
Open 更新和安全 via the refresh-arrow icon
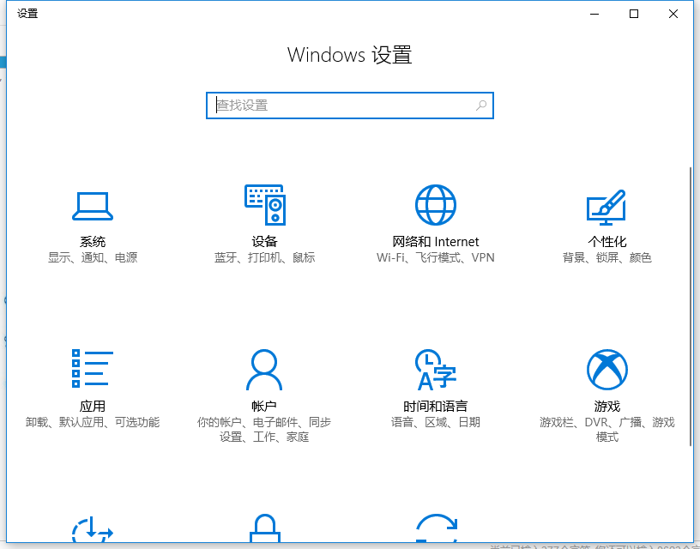pos(436,528)
